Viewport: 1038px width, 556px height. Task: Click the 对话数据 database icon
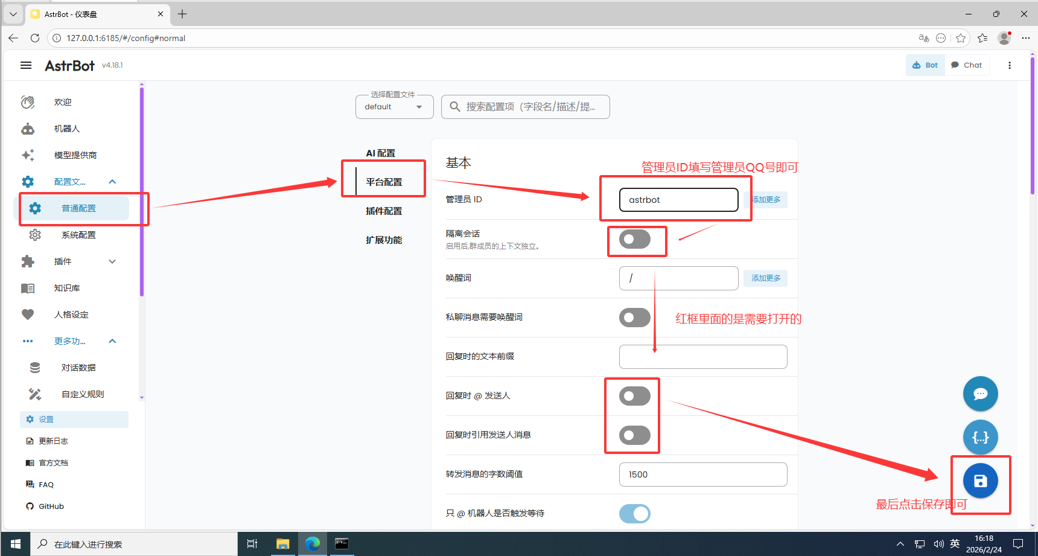coord(35,368)
